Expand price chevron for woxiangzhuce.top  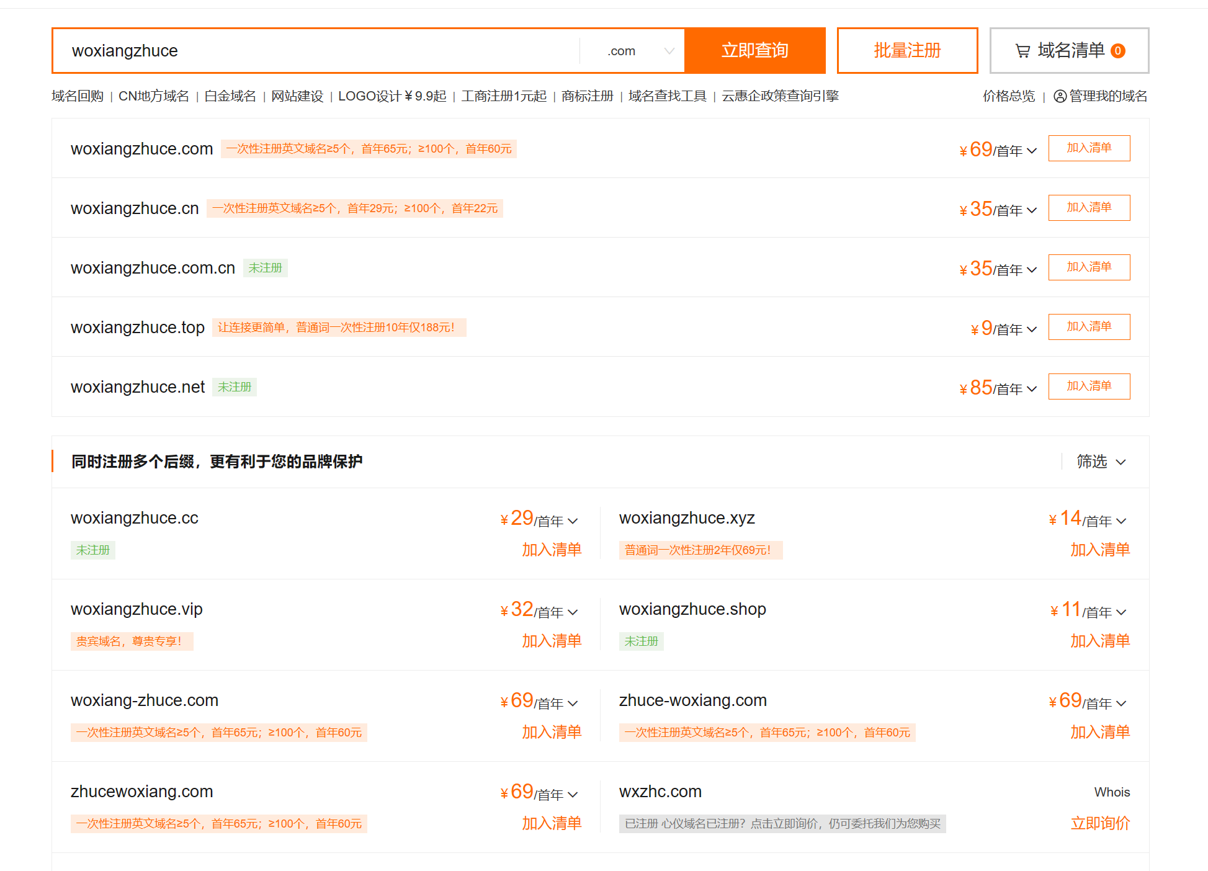point(1032,329)
